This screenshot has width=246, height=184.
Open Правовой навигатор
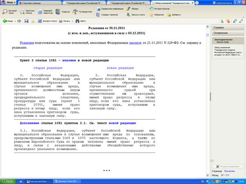45,12
